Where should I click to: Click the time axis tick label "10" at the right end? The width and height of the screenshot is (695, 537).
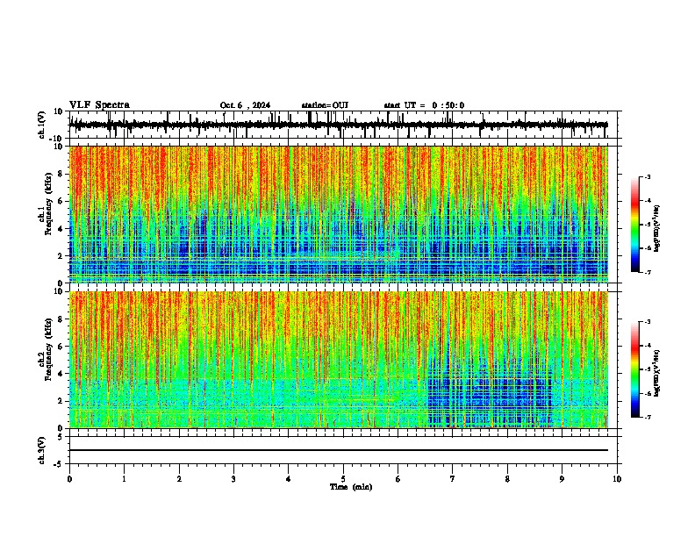click(x=617, y=479)
